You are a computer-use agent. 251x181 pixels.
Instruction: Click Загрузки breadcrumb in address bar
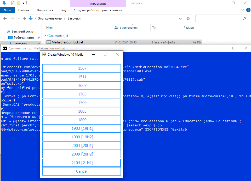point(74,19)
